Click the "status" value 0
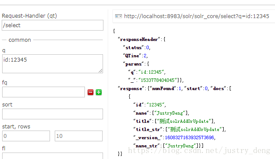The image size is (275, 159). point(147,48)
